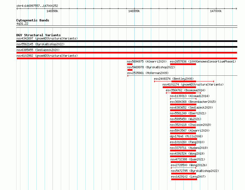The height and width of the screenshot is (190, 245).
Task: Click esv2728500 Wong2012b label
Action: click(189, 165)
